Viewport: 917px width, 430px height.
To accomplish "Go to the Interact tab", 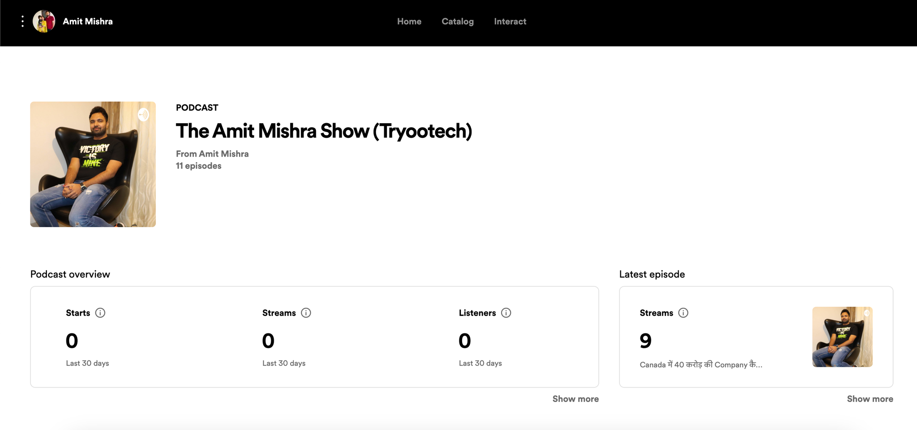I will (510, 22).
